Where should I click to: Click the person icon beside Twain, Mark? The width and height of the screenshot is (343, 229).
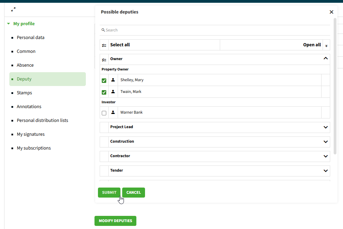(x=113, y=92)
